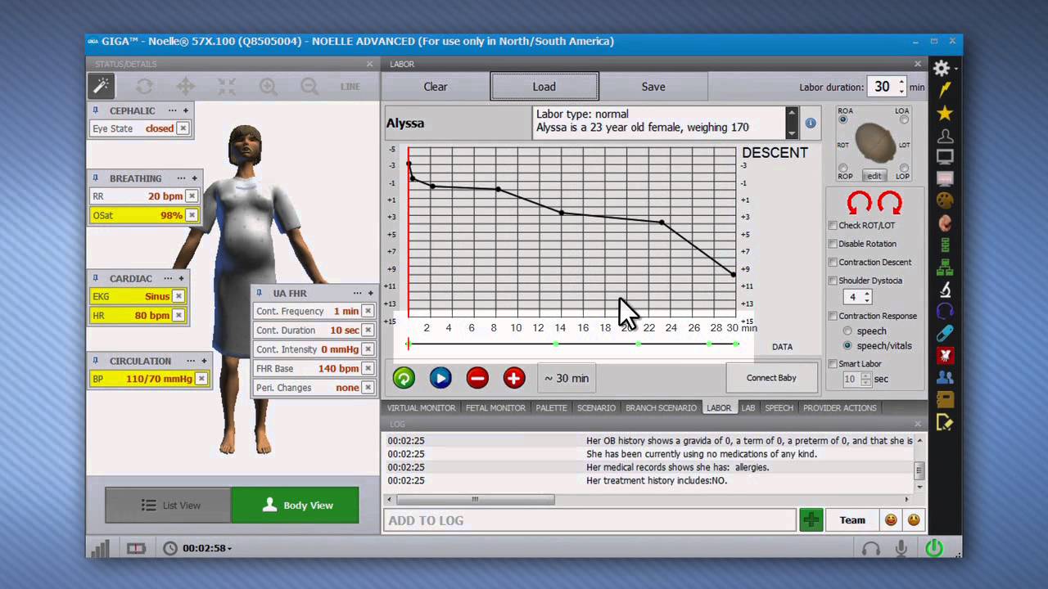1048x589 pixels.
Task: Increase Labor duration with up stepper
Action: tap(901, 83)
